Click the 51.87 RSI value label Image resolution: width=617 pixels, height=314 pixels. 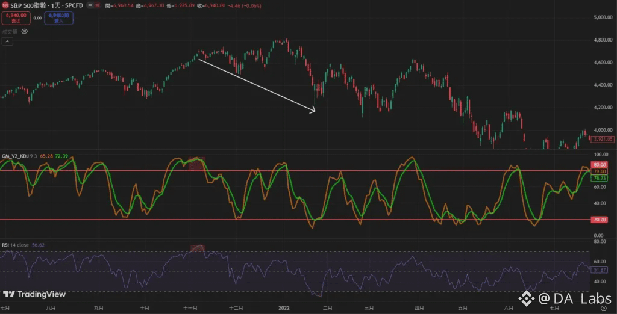pyautogui.click(x=600, y=270)
